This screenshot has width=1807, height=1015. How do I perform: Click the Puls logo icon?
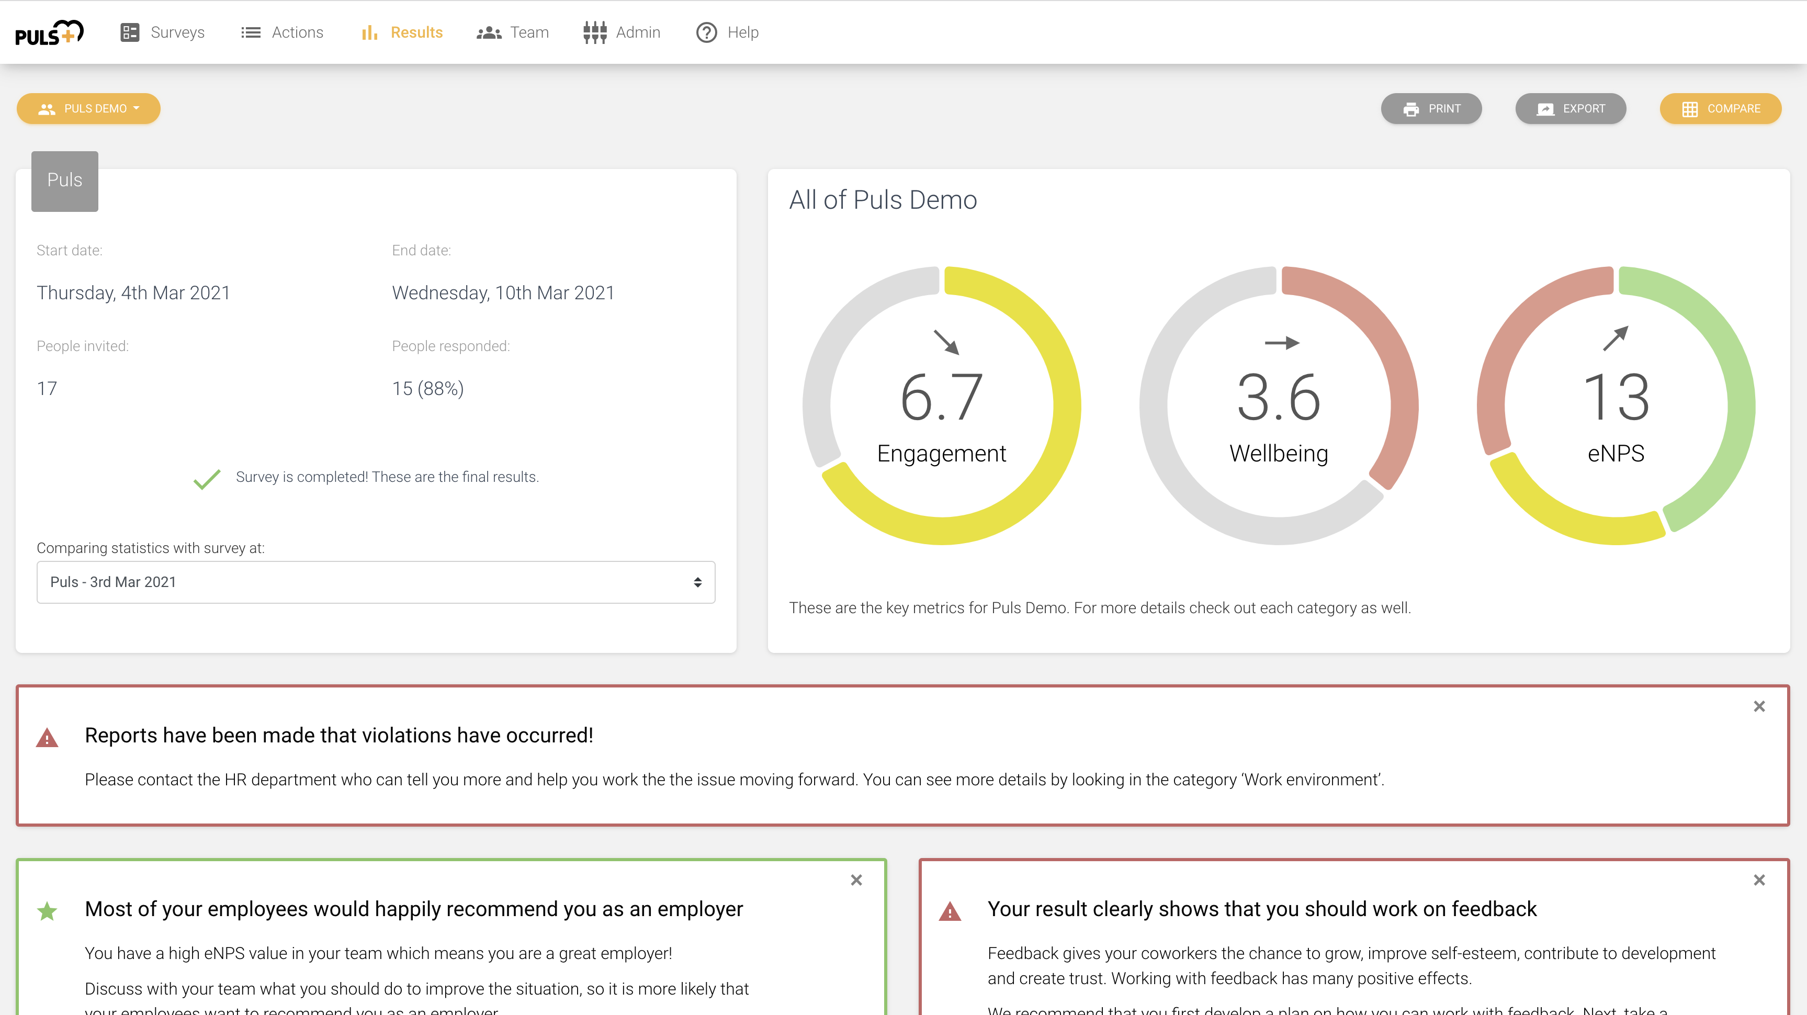pyautogui.click(x=49, y=32)
